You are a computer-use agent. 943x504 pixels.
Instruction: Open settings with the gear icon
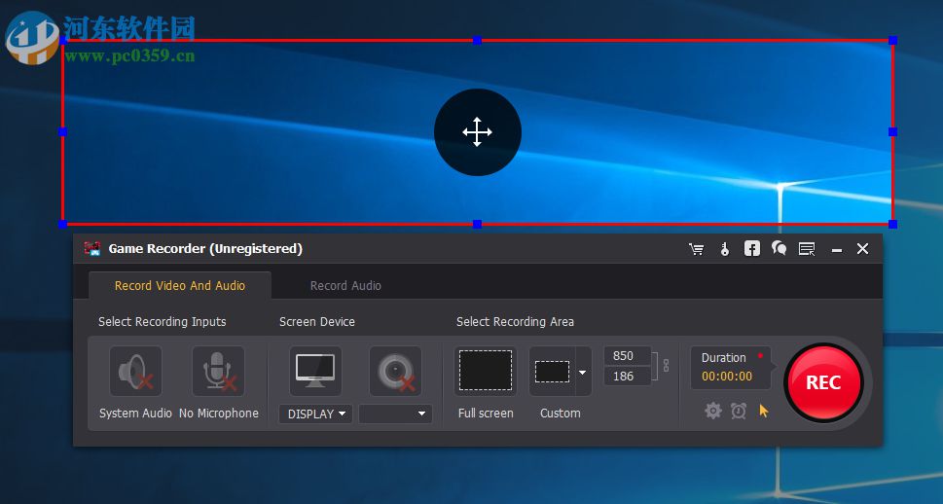[713, 411]
